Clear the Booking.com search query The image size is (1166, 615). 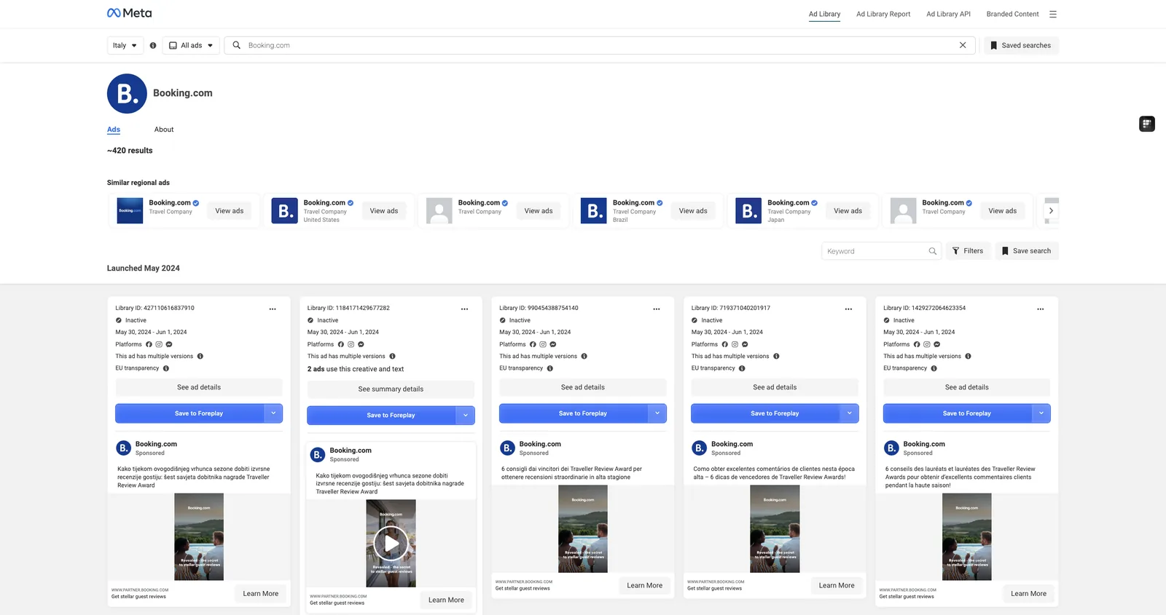pyautogui.click(x=963, y=45)
